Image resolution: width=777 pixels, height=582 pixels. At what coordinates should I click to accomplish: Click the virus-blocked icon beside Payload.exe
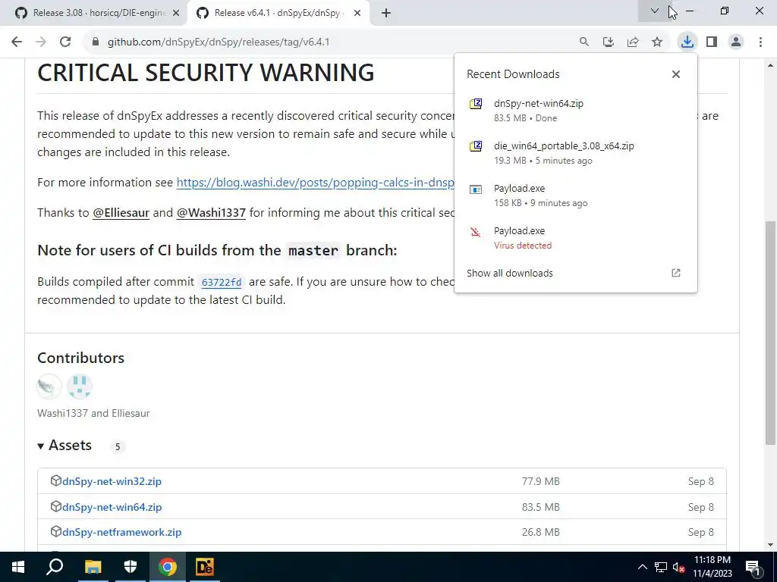point(476,232)
